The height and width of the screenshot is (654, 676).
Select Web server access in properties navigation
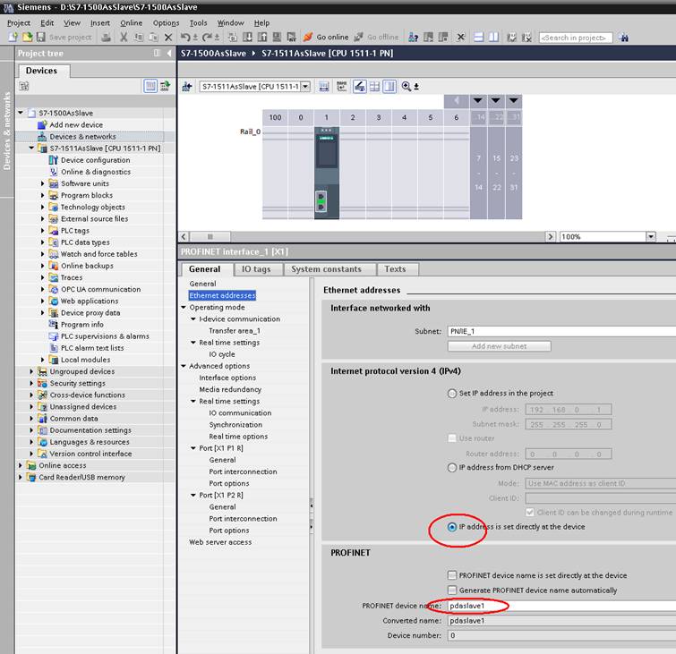pyautogui.click(x=220, y=542)
